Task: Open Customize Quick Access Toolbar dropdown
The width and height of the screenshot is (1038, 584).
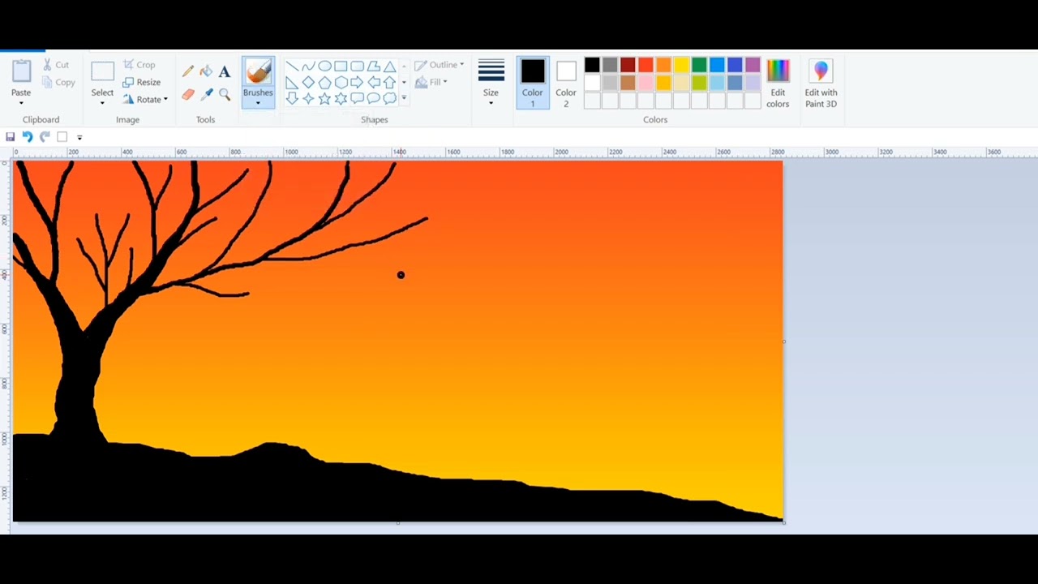Action: click(x=79, y=138)
